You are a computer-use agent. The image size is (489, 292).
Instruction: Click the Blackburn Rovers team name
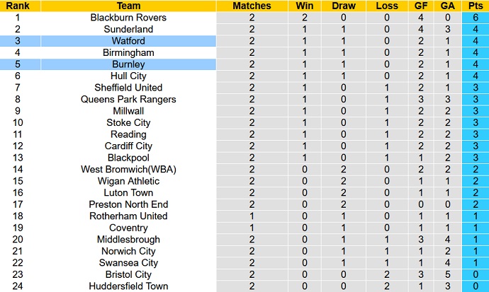(128, 18)
